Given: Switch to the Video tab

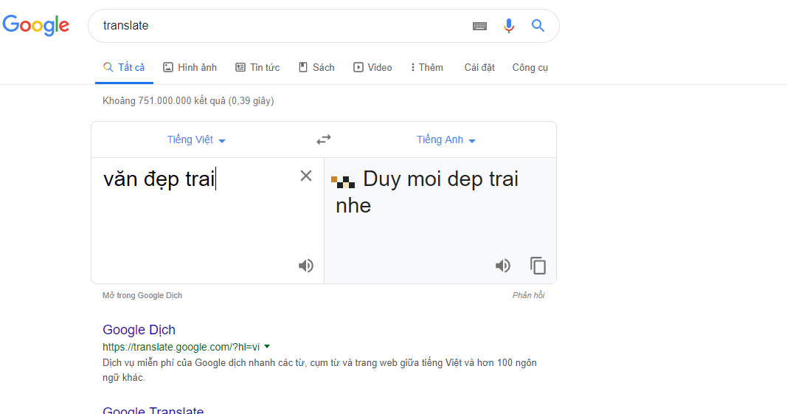Looking at the screenshot, I should click(x=372, y=67).
